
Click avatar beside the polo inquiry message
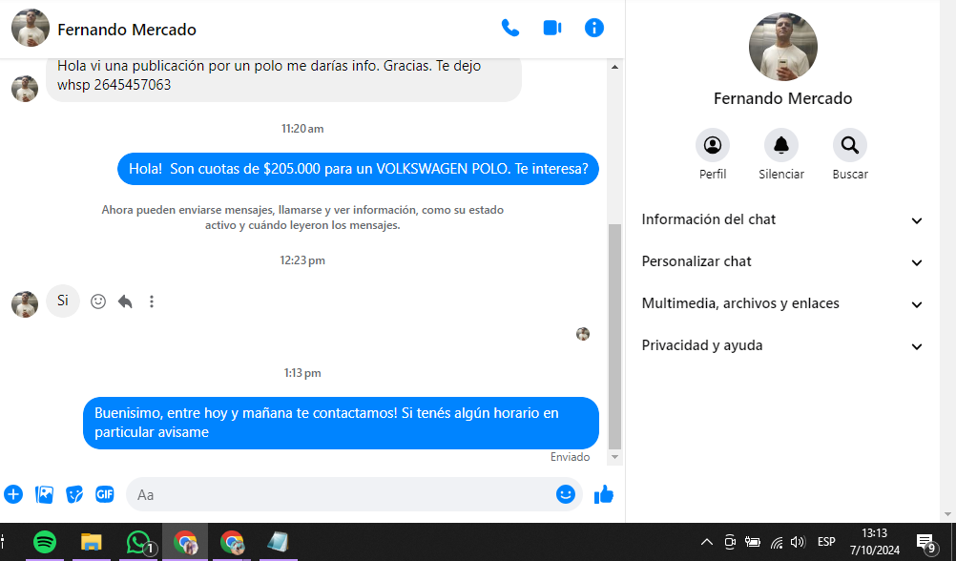pos(25,89)
